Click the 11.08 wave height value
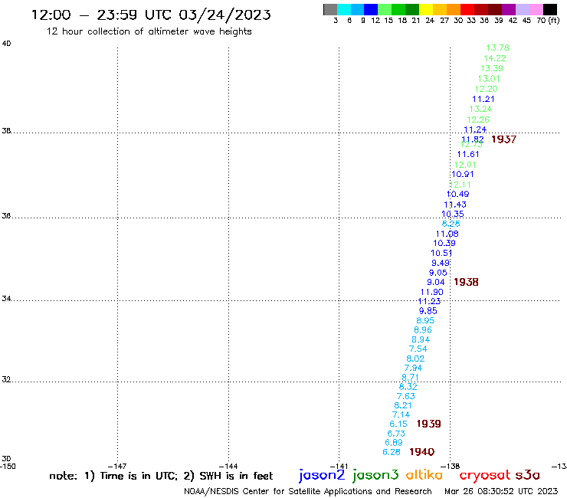 [447, 234]
